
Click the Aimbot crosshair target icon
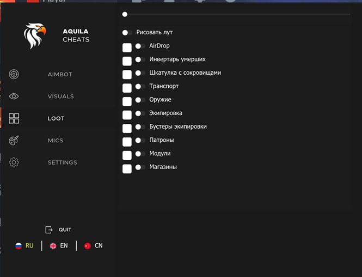coord(14,74)
